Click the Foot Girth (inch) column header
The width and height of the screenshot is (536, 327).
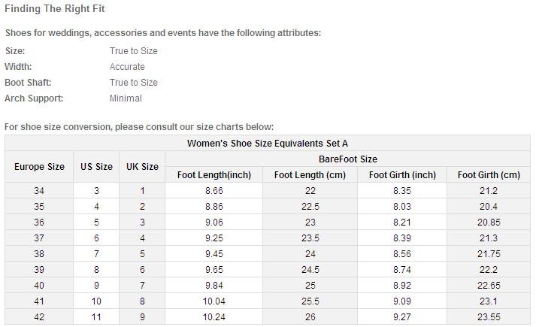click(x=402, y=175)
